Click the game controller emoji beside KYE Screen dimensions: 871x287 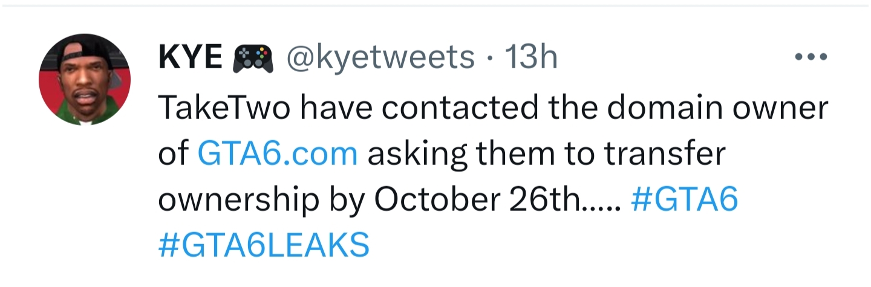(x=250, y=58)
